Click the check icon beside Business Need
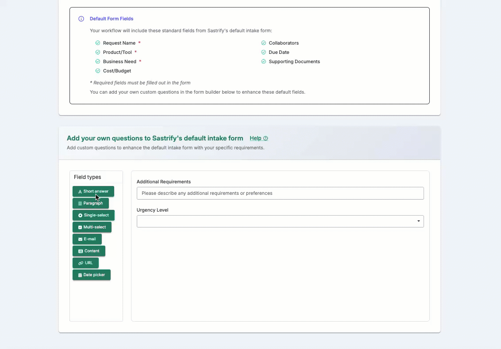The image size is (501, 349). click(98, 61)
